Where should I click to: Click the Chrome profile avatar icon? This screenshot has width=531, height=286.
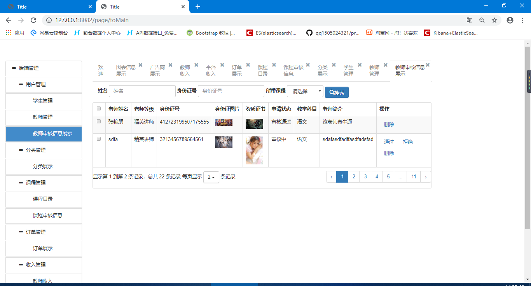(510, 20)
